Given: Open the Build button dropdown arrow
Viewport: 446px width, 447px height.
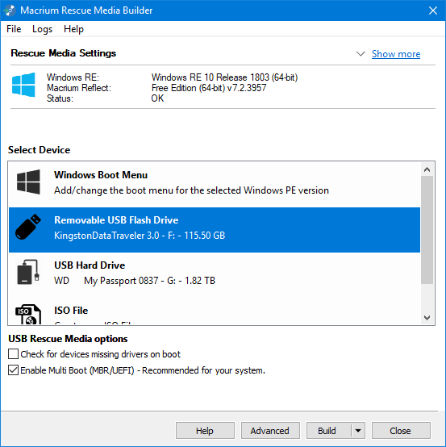Looking at the screenshot, I should [358, 431].
